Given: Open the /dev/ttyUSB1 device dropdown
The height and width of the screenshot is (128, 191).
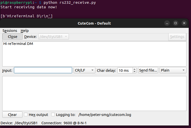Looking at the screenshot, I should tap(53, 37).
